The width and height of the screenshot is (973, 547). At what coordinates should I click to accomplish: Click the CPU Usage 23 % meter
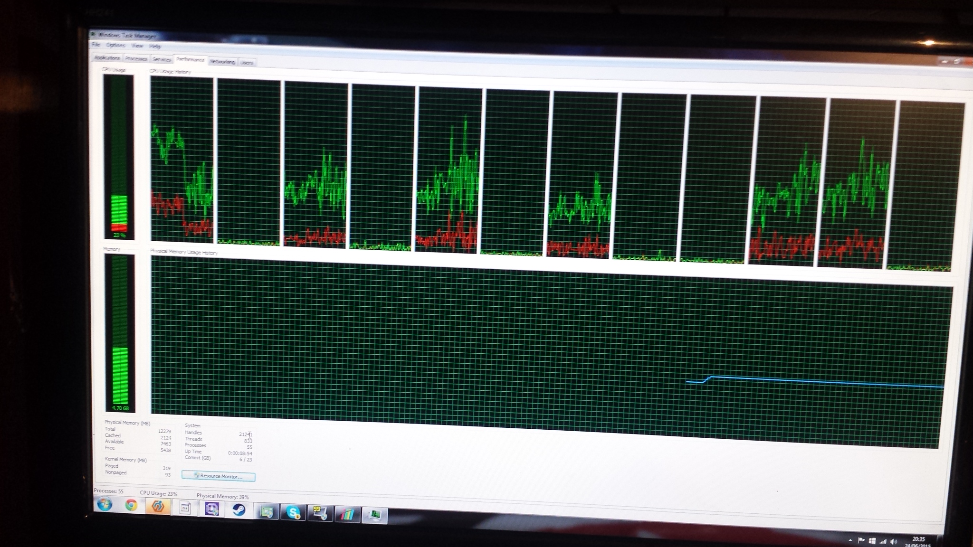tap(119, 157)
